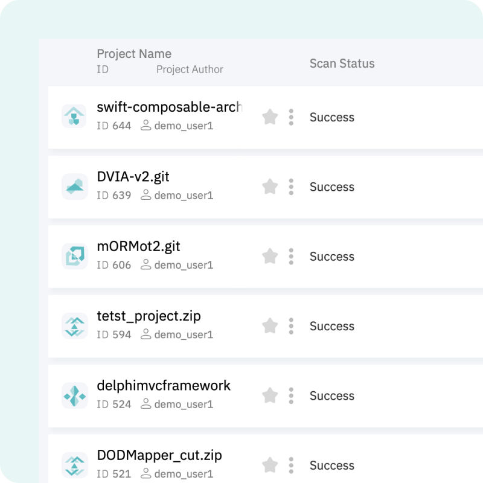Open more options for mORMot2.git
The height and width of the screenshot is (483, 483).
pyautogui.click(x=291, y=256)
